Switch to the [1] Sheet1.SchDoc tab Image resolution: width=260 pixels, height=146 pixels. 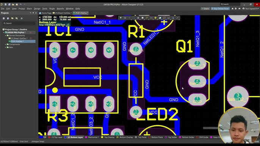[62, 13]
